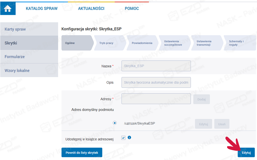This screenshot has width=257, height=160.
Task: Open the Aktualności menu
Action: click(x=91, y=8)
